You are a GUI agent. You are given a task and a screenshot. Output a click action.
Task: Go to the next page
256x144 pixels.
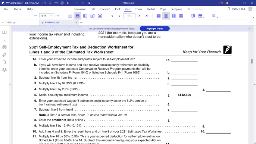(139, 16)
